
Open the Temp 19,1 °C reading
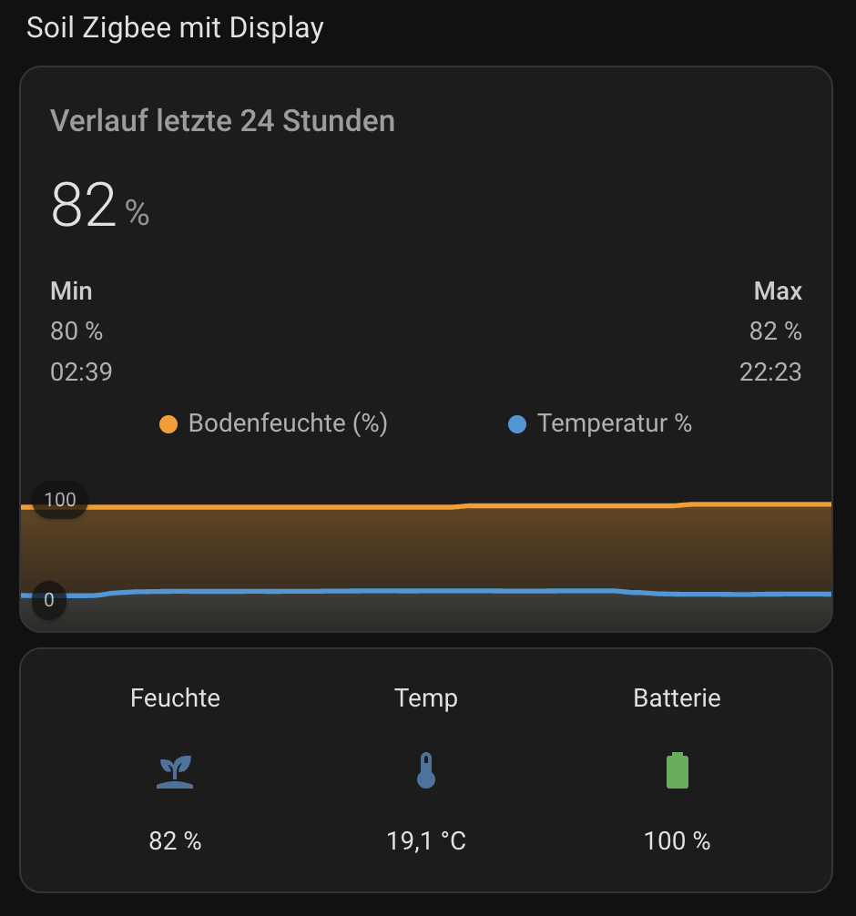(x=425, y=840)
